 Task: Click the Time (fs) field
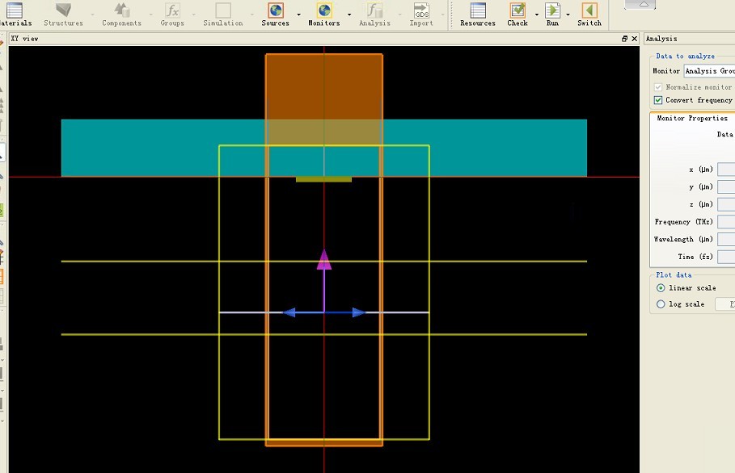[x=726, y=257]
